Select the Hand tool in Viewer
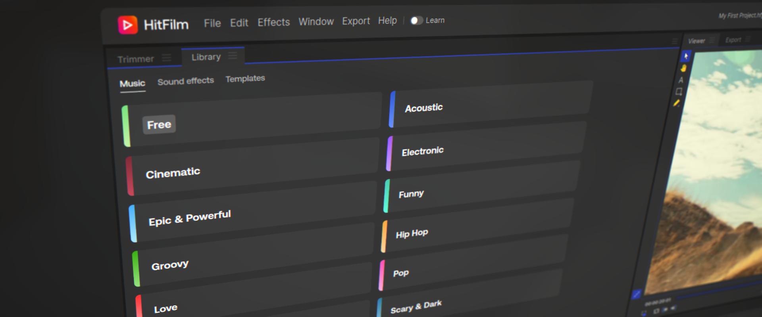Screen dimensions: 762x317 pyautogui.click(x=683, y=68)
